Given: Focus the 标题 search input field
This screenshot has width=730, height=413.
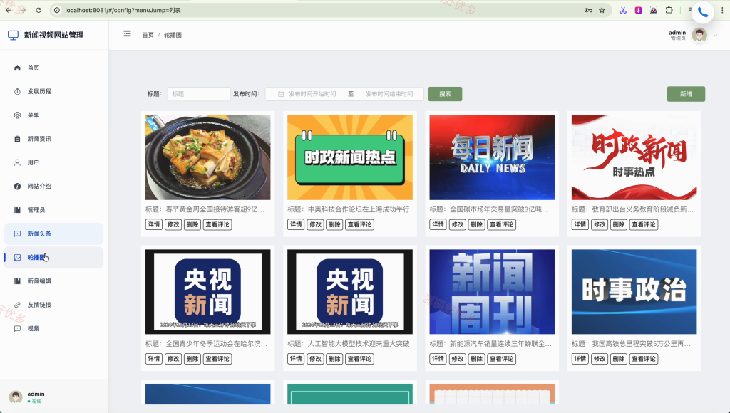Looking at the screenshot, I should (x=199, y=94).
